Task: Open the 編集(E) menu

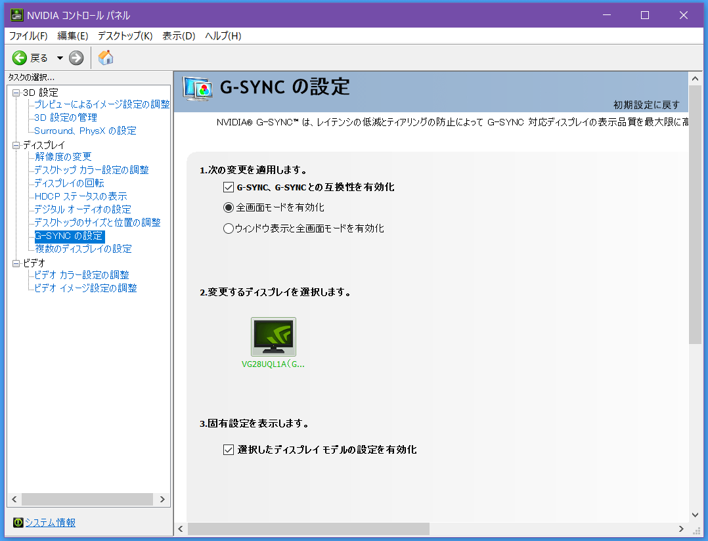Action: tap(73, 35)
